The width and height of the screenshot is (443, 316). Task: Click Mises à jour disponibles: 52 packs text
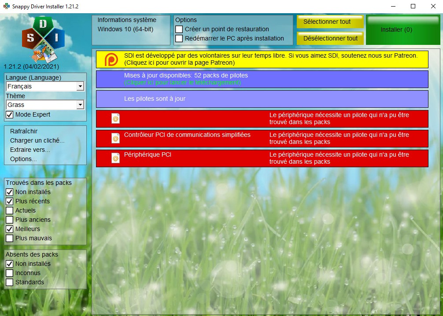[186, 75]
